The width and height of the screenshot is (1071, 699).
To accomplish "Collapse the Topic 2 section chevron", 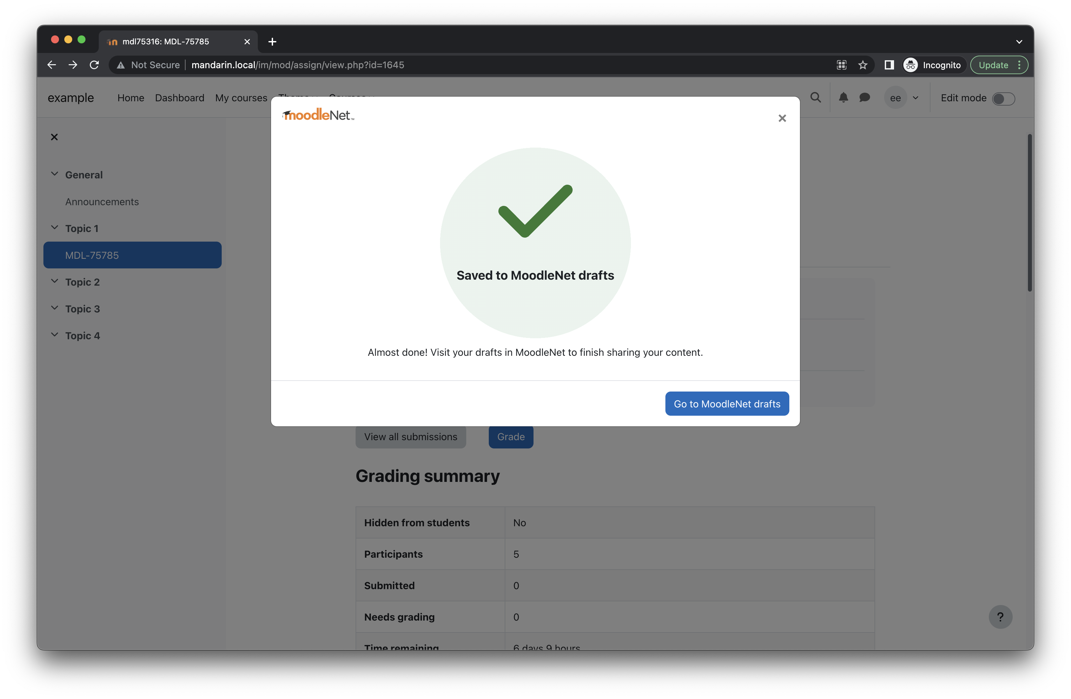I will [x=54, y=281].
